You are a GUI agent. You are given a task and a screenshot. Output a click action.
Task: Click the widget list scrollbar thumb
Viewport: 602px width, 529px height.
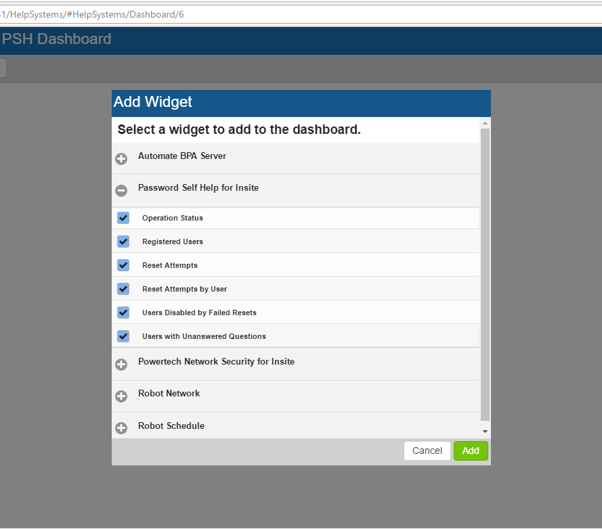click(486, 275)
